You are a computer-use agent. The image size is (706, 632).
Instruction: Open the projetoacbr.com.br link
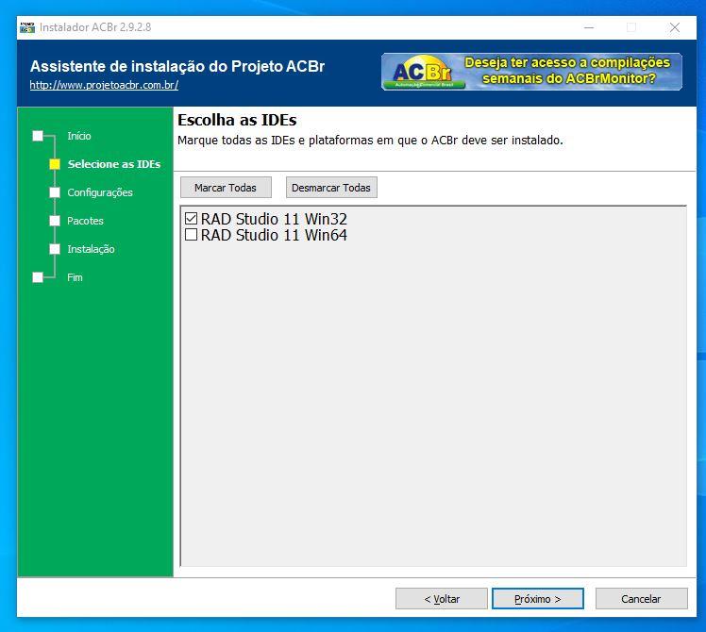(x=104, y=85)
